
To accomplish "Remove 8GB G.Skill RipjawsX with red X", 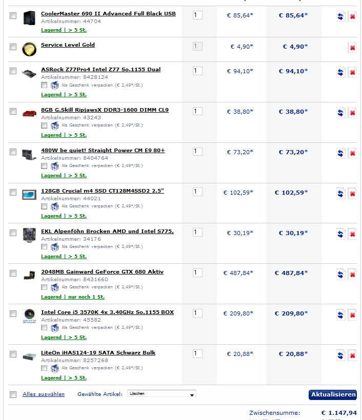I will pos(352,113).
